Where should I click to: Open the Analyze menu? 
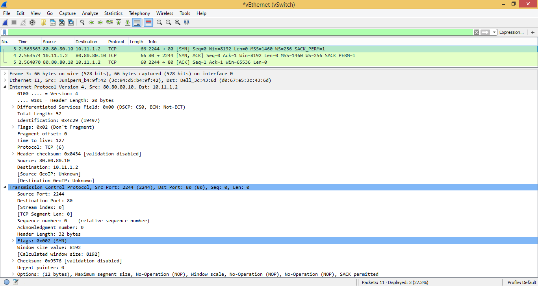click(91, 13)
